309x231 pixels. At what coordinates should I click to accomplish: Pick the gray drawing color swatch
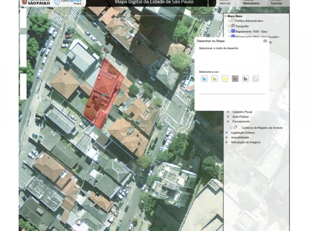(245, 79)
